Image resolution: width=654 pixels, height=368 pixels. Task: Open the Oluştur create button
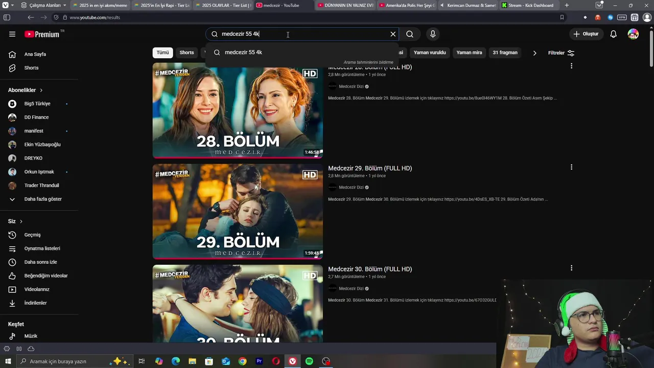(586, 34)
